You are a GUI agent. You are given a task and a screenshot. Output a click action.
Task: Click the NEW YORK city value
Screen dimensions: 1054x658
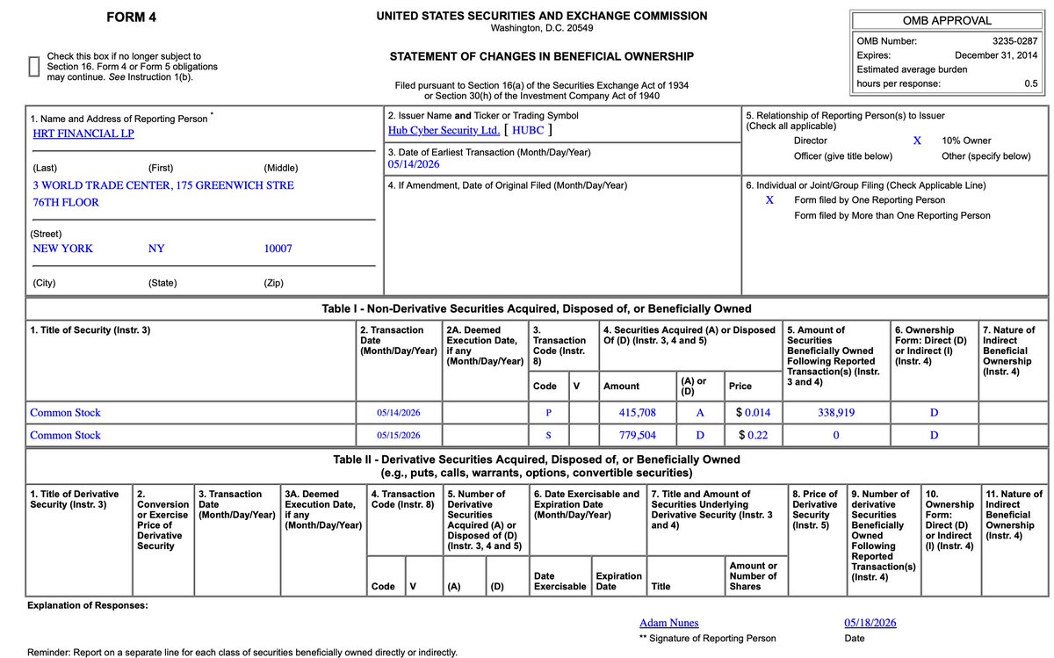(x=62, y=249)
